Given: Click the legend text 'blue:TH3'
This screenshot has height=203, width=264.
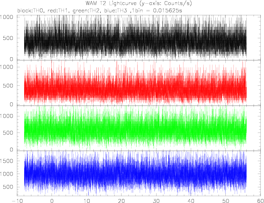Looking at the screenshot, I should [115, 10].
